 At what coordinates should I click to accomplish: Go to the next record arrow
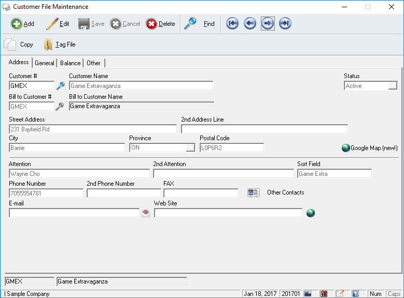click(x=268, y=24)
